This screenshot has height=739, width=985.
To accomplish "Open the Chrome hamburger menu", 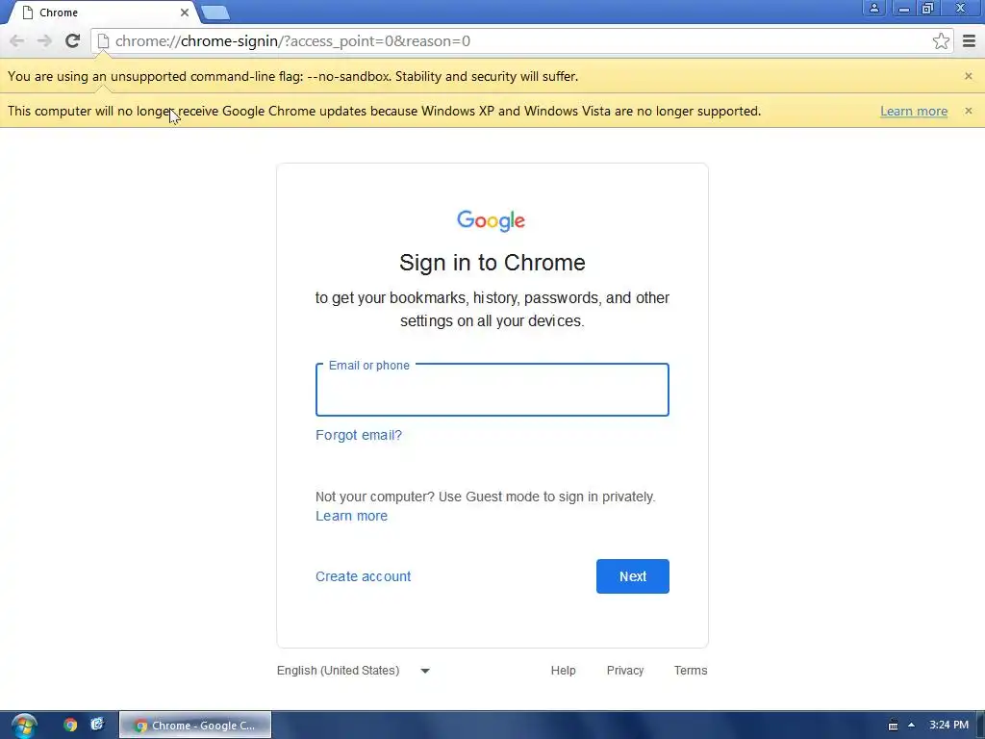I will (970, 41).
